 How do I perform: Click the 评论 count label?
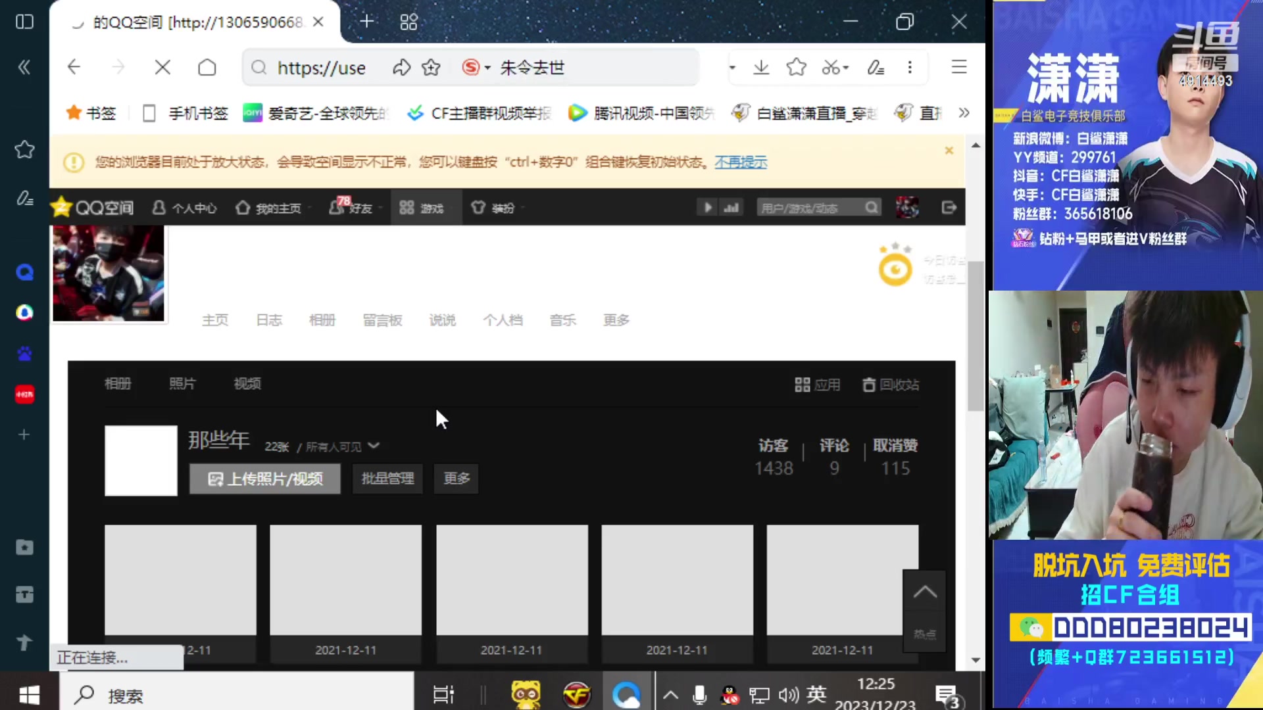[x=834, y=445]
